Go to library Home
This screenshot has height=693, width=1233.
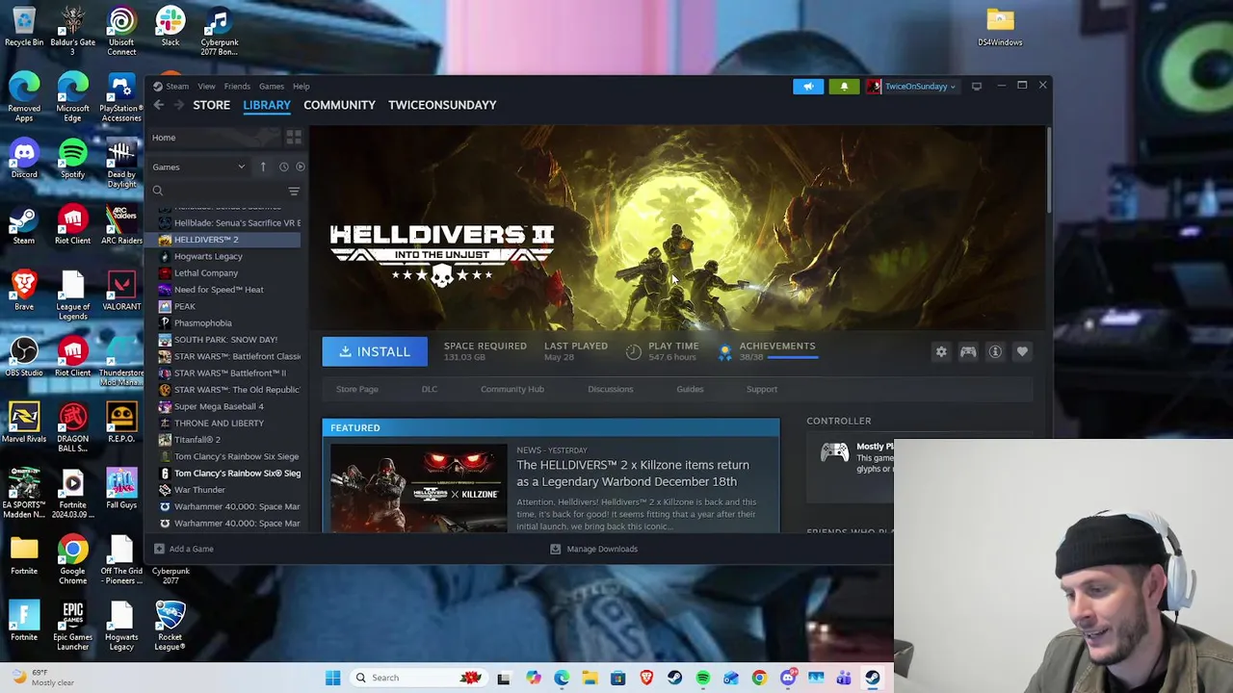[164, 138]
